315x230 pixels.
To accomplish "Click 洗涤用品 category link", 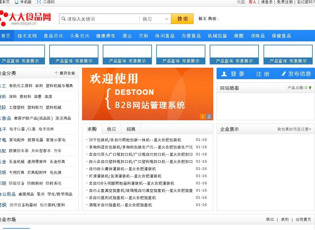I will [x=63, y=118].
